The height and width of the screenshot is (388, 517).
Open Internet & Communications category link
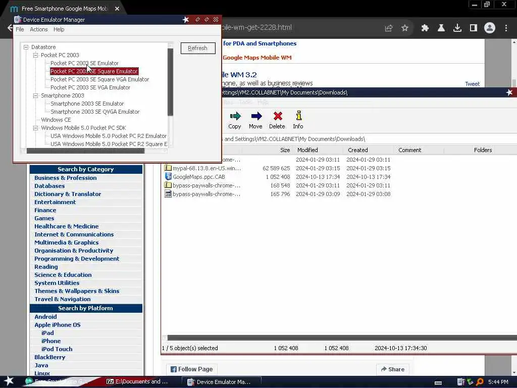pyautogui.click(x=74, y=234)
